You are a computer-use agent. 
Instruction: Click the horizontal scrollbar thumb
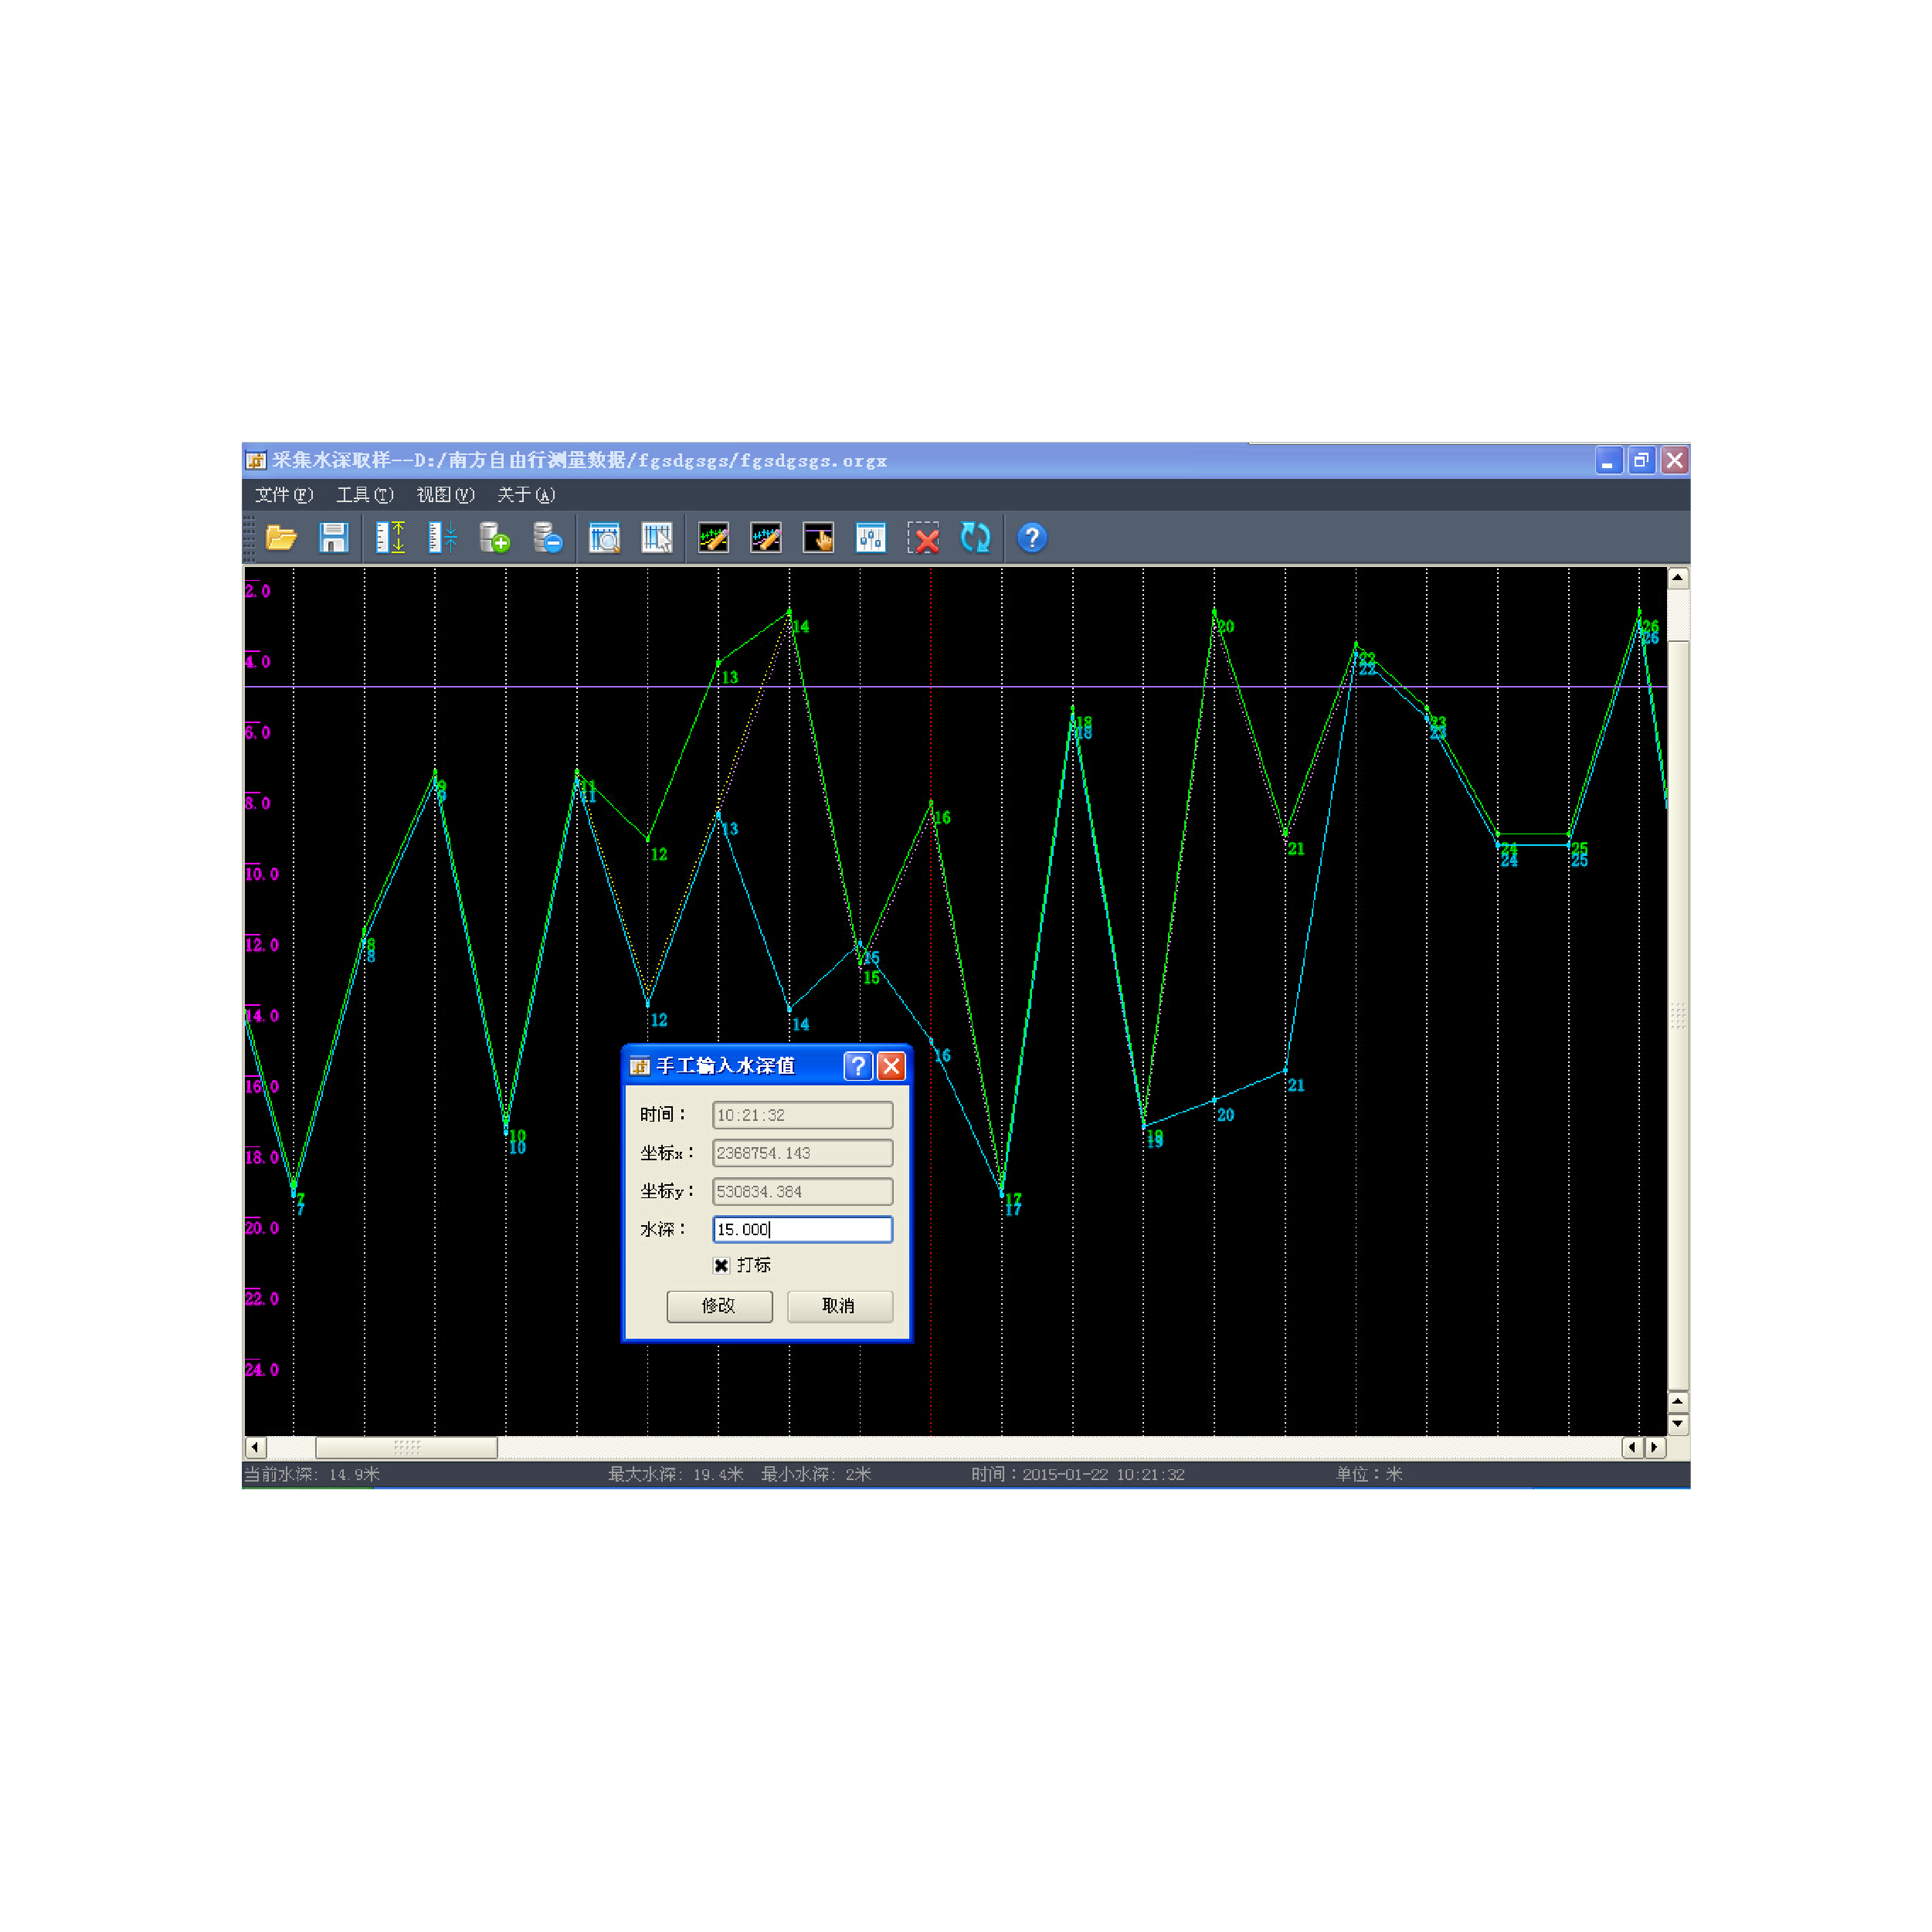click(406, 1447)
